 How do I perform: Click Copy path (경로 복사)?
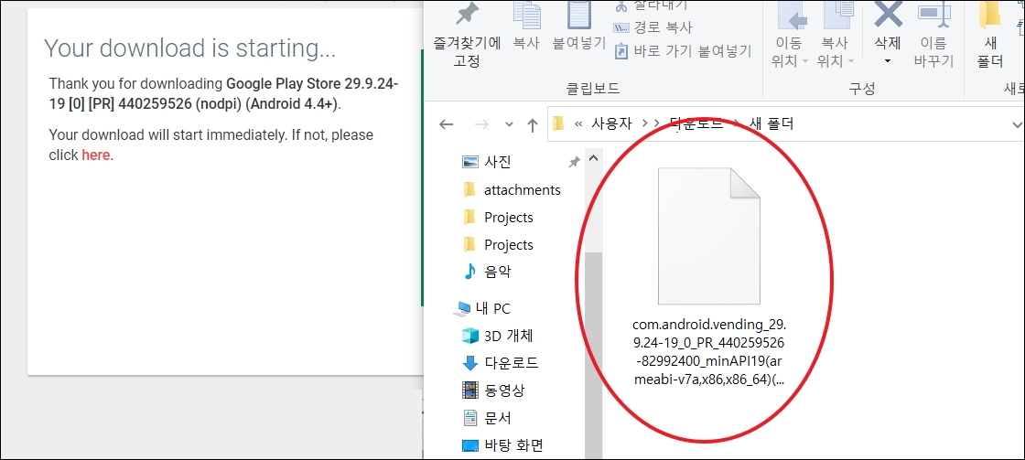[x=653, y=27]
